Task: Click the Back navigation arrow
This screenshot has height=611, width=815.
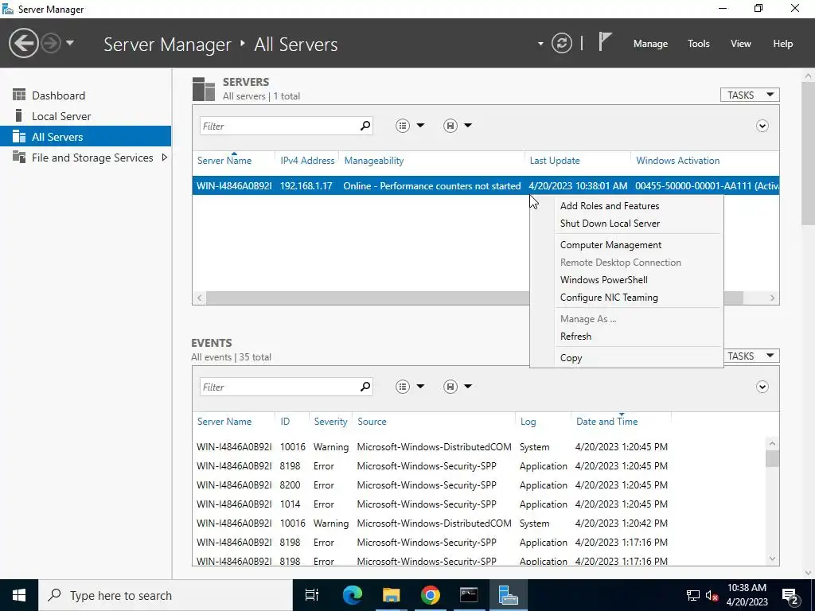Action: [x=23, y=43]
